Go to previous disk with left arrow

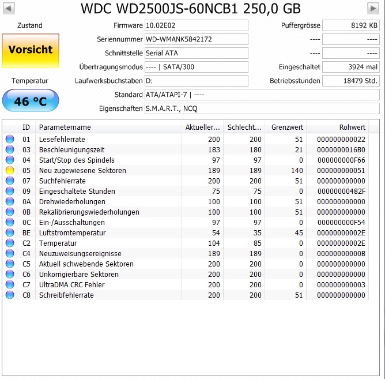point(9,8)
